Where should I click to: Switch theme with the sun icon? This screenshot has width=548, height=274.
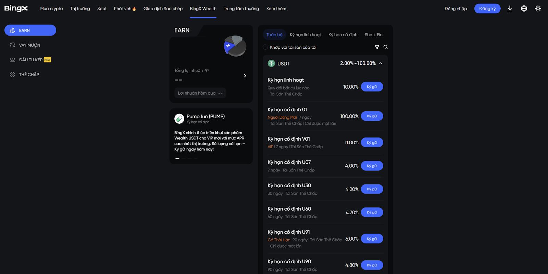point(538,9)
